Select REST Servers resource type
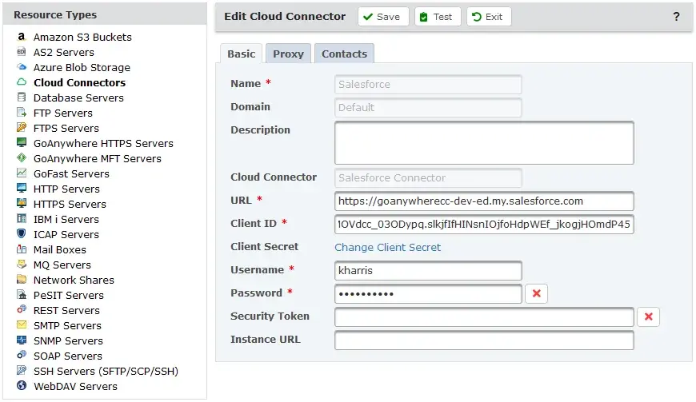This screenshot has height=402, width=696. pyautogui.click(x=66, y=310)
